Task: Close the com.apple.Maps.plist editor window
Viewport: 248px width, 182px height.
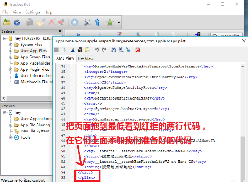Action: click(243, 41)
